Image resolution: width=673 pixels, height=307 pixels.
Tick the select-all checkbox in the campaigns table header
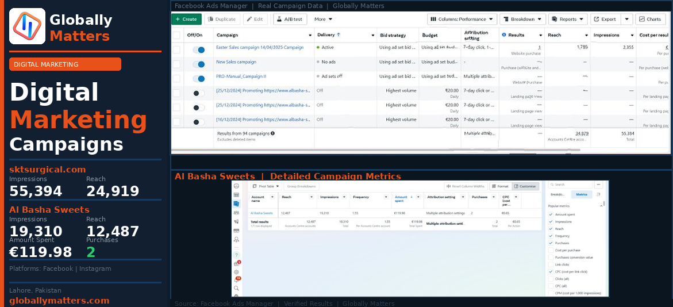[x=176, y=35]
